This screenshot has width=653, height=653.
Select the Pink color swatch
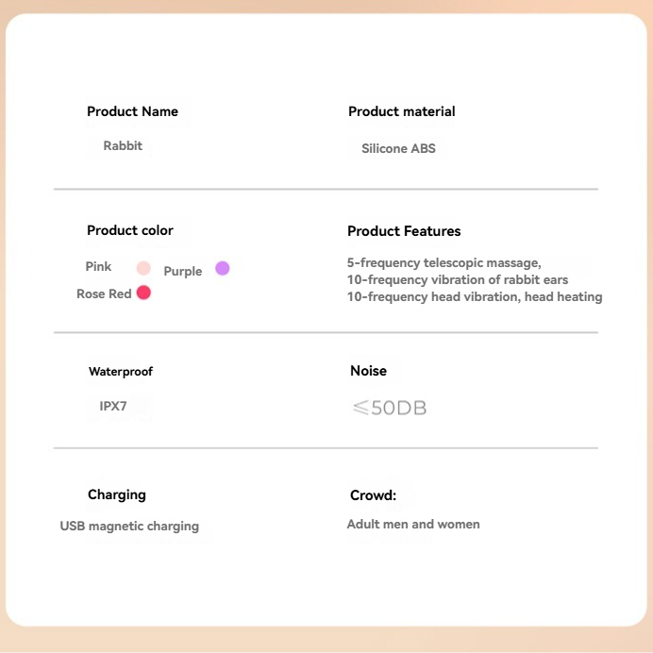[x=143, y=268]
